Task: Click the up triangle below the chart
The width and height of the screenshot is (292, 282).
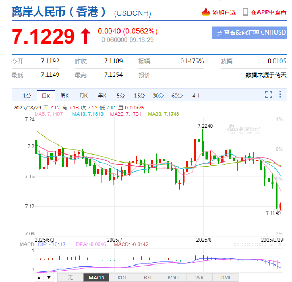Action: (x=39, y=278)
